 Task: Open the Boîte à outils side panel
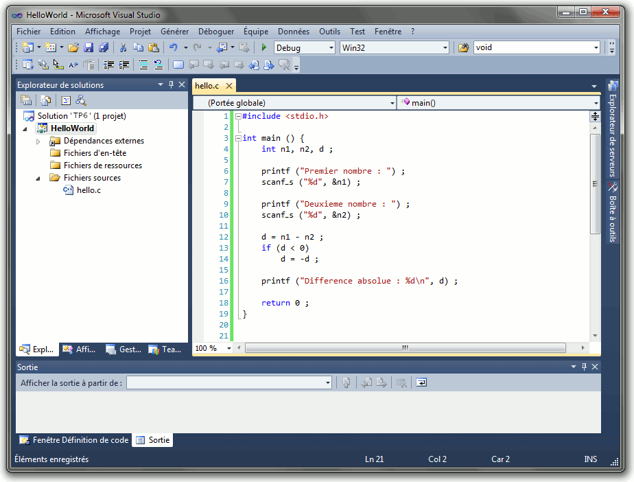[613, 212]
